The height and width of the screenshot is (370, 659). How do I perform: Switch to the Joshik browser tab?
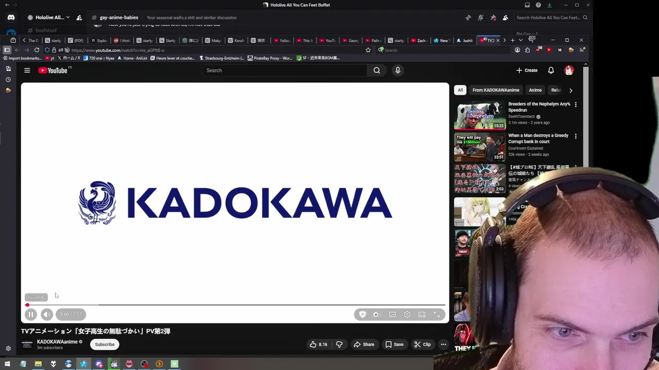point(465,41)
